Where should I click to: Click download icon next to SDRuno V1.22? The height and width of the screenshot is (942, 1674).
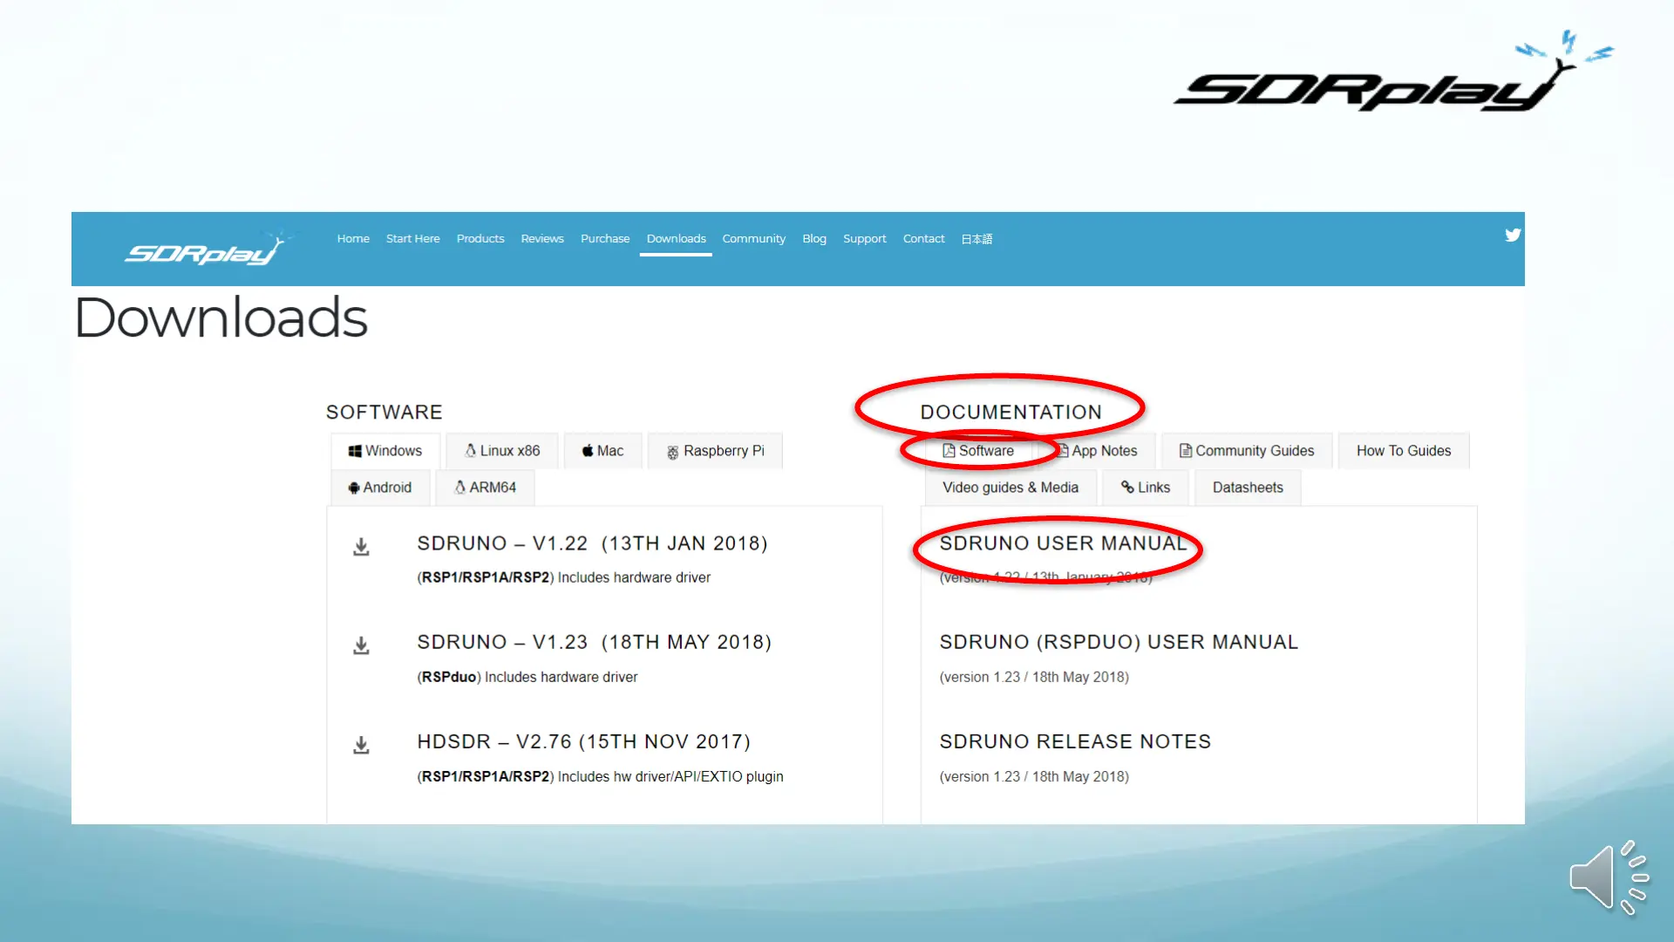(x=361, y=548)
